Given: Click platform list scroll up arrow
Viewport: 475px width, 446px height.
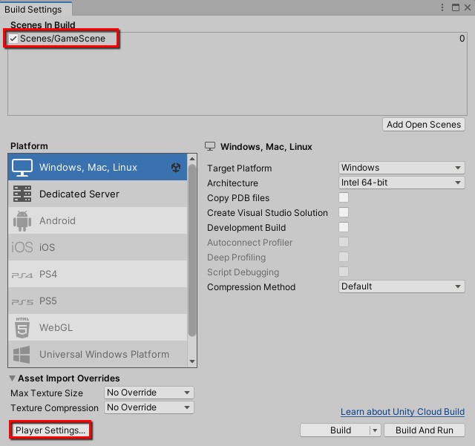Looking at the screenshot, I should (x=192, y=159).
